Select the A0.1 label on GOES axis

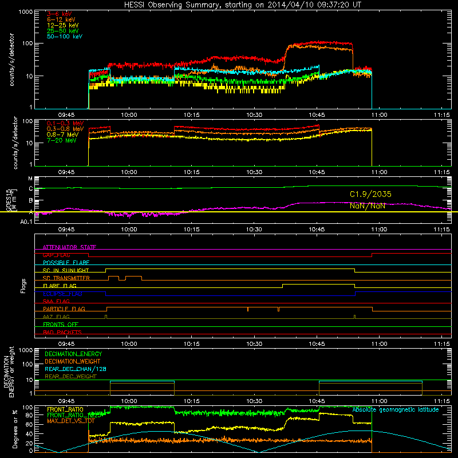click(26, 222)
